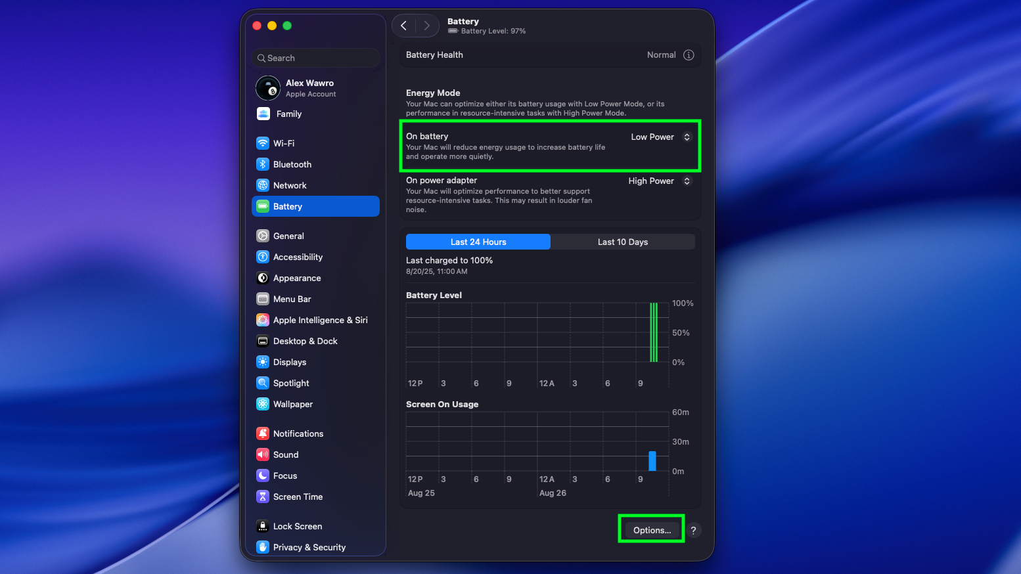This screenshot has width=1021, height=574.
Task: Click the Focus moon icon
Action: pyautogui.click(x=263, y=475)
